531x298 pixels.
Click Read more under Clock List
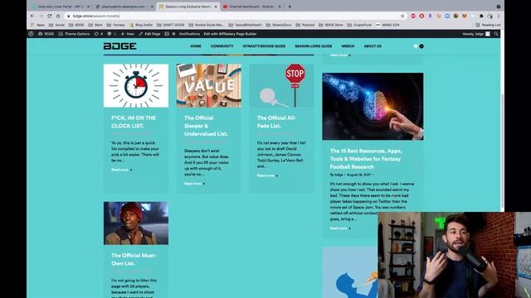(122, 170)
